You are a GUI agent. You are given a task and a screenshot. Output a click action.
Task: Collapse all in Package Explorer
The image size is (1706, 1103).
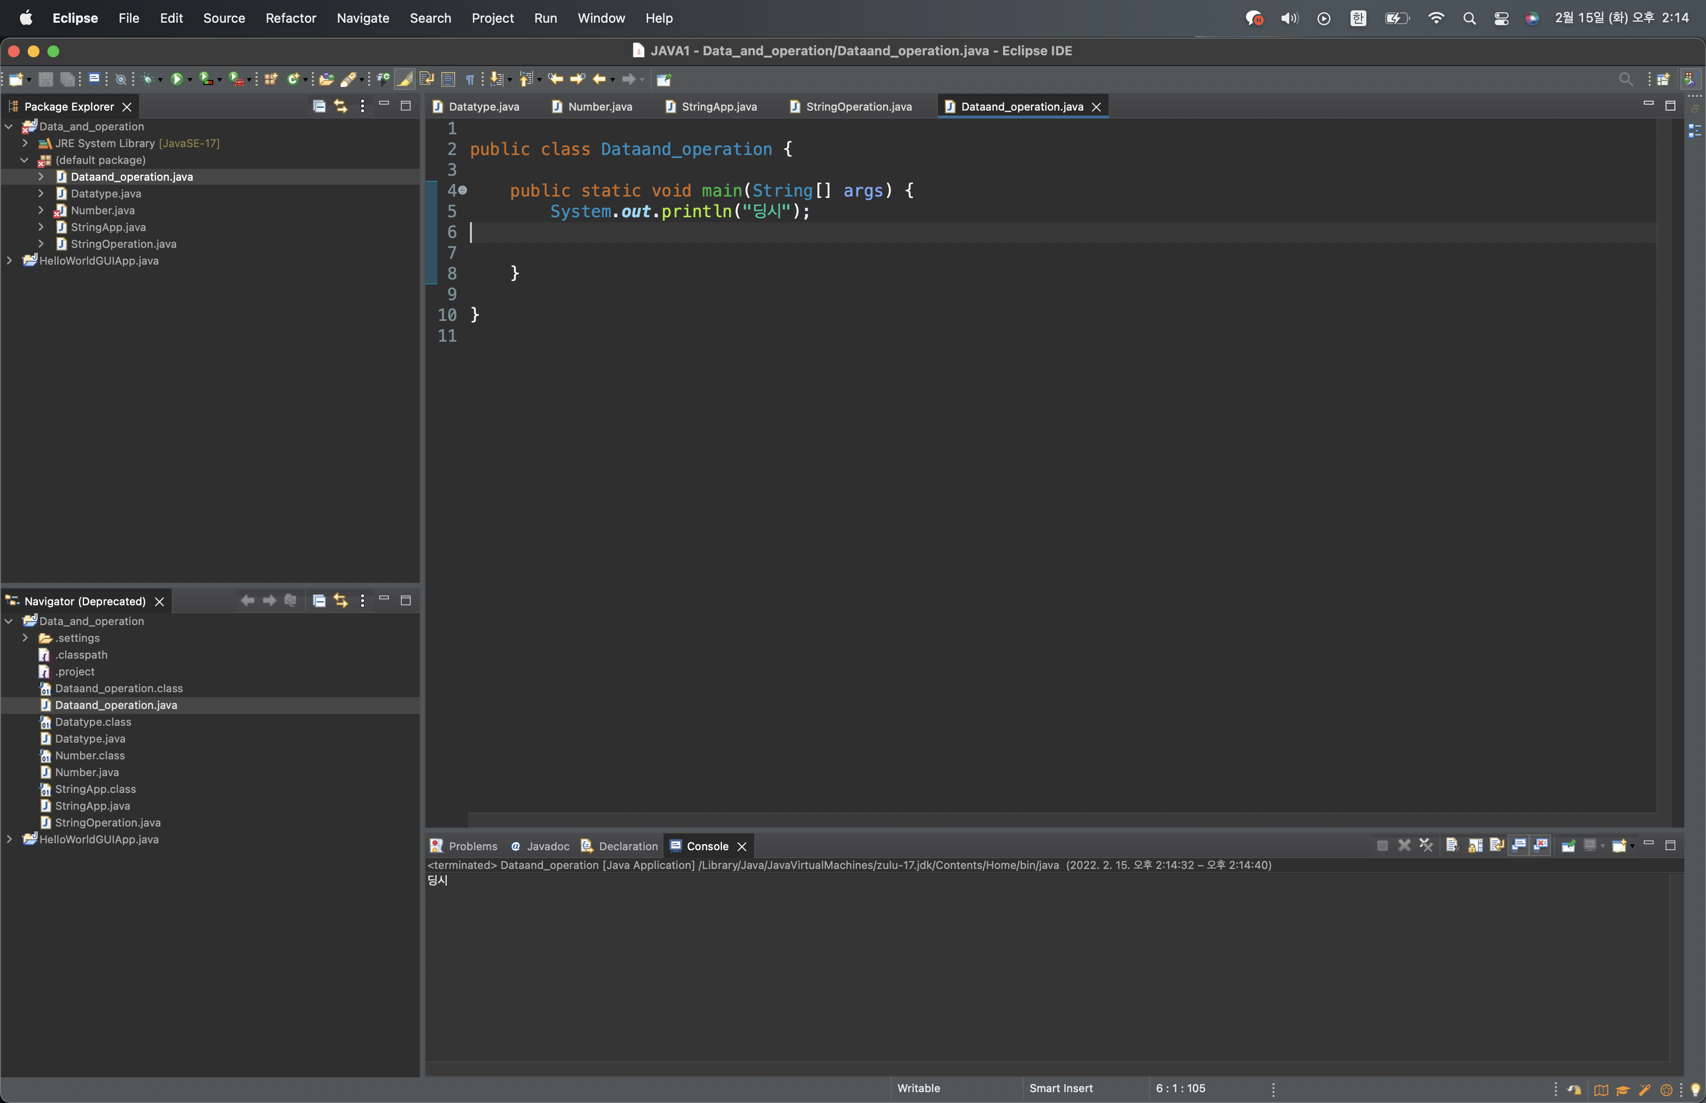coord(319,106)
